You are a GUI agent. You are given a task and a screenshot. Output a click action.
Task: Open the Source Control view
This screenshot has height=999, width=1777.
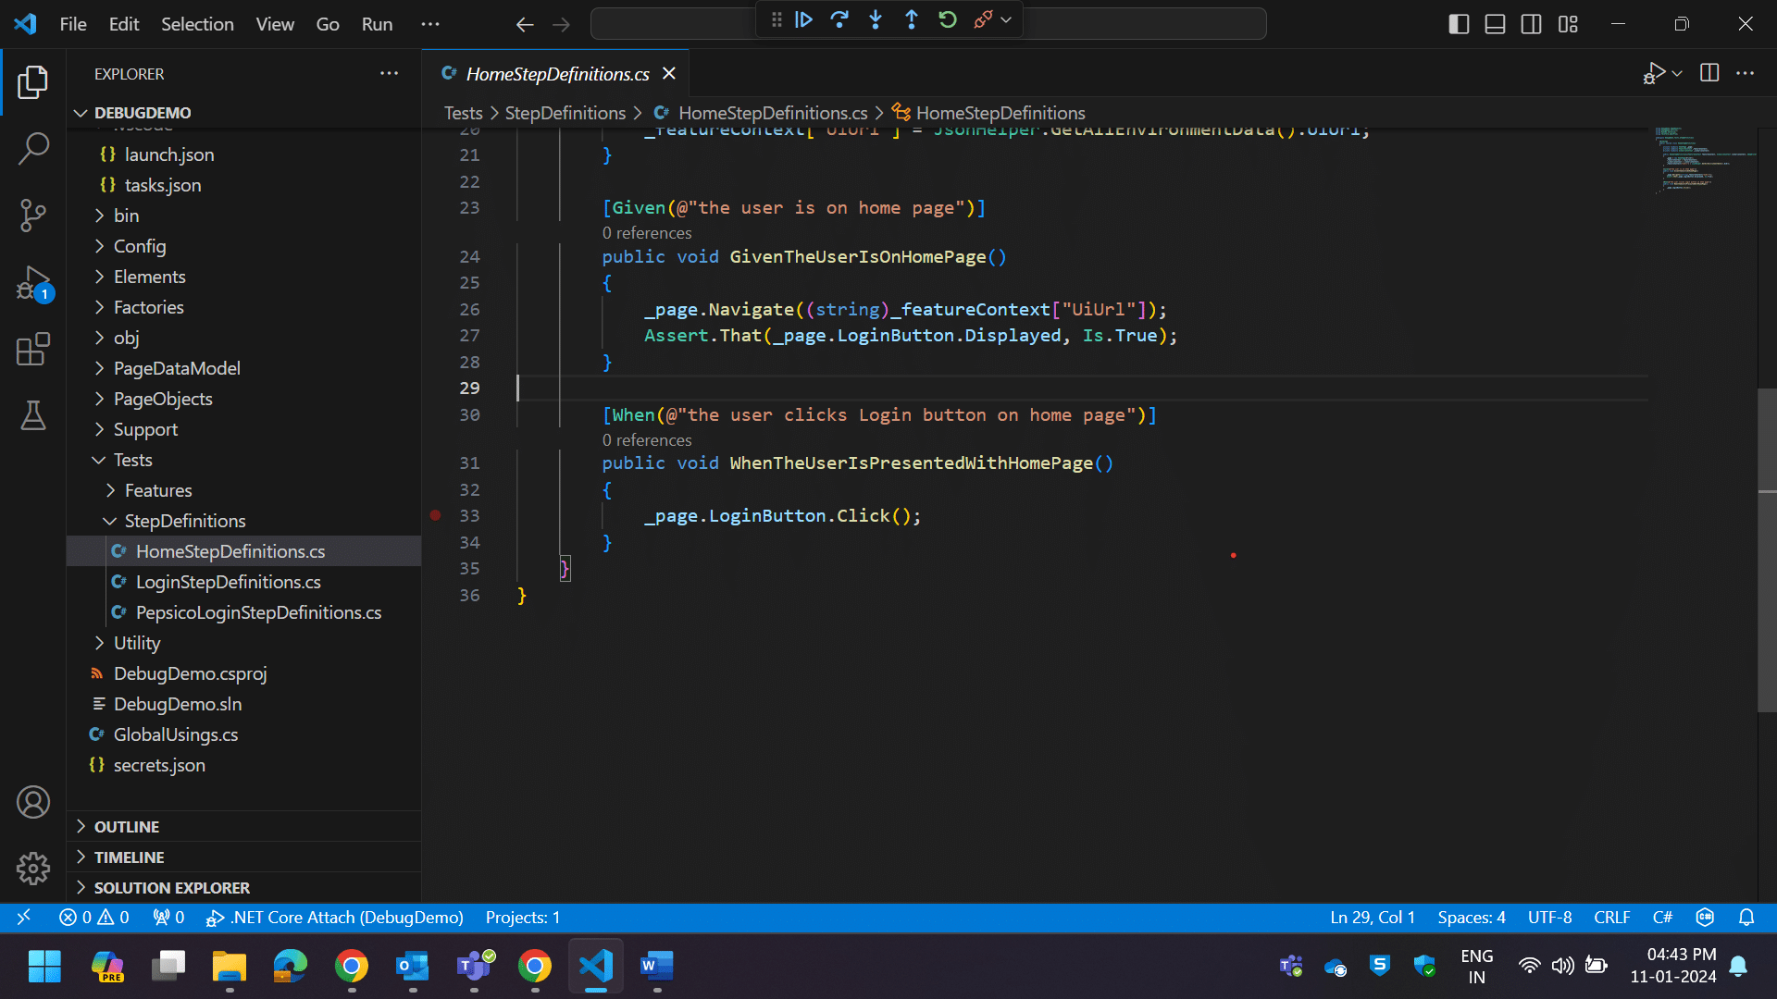(x=33, y=215)
